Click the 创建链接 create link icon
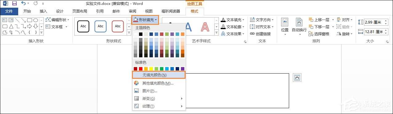 [252, 34]
